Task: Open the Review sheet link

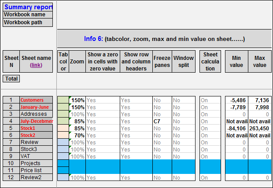Action: pos(36,142)
